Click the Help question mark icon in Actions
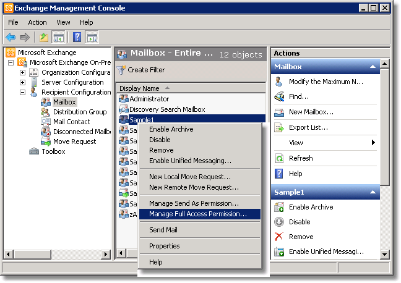Image resolution: width=401 pixels, height=283 pixels. click(x=279, y=174)
